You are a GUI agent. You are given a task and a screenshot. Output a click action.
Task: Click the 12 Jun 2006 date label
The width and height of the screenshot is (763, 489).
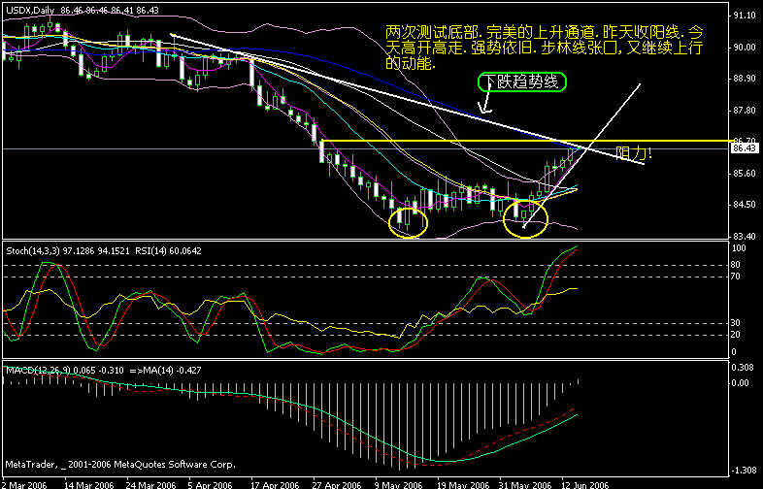586,484
